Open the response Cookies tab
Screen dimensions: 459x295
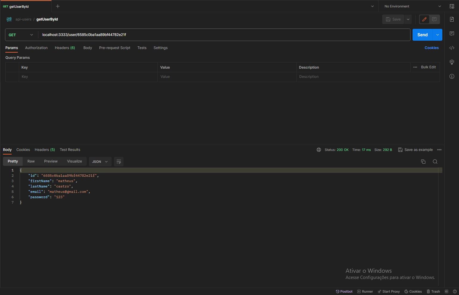tap(23, 150)
